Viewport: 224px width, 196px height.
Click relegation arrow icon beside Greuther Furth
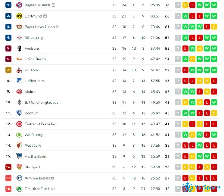click(53, 189)
